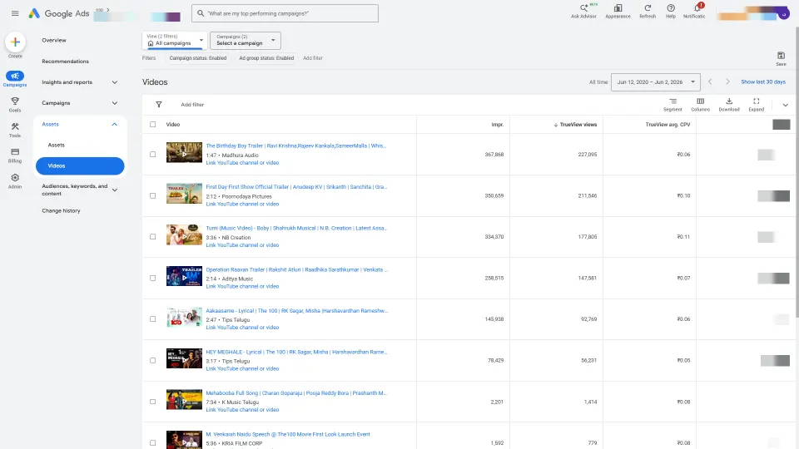Expand Audiences, keywords, and content
The width and height of the screenshot is (799, 449).
click(115, 190)
